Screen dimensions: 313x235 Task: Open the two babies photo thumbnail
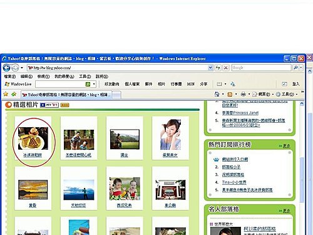pyautogui.click(x=125, y=189)
